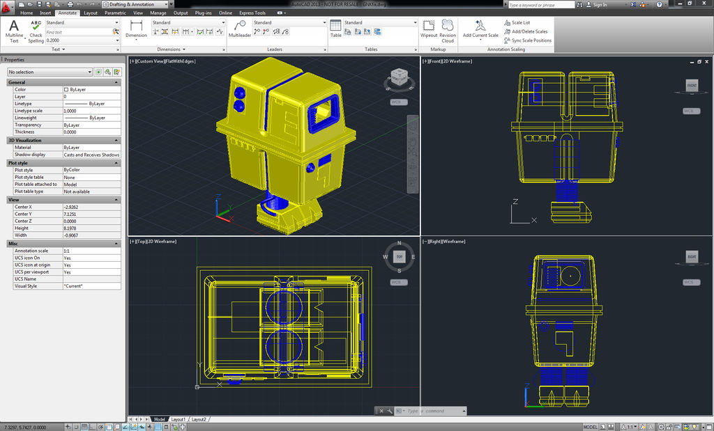Switch to the Manage ribbon tab

coord(158,13)
